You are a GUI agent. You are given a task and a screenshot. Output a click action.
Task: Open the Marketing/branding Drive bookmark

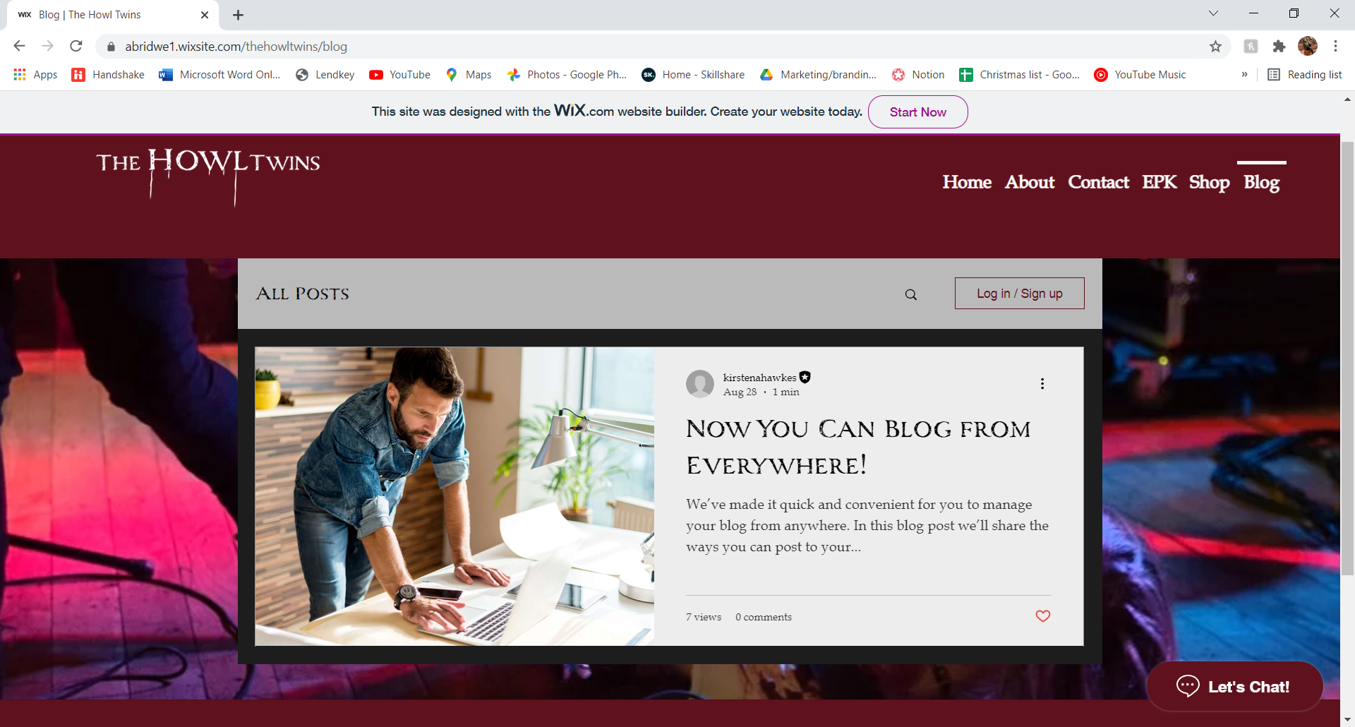point(818,75)
